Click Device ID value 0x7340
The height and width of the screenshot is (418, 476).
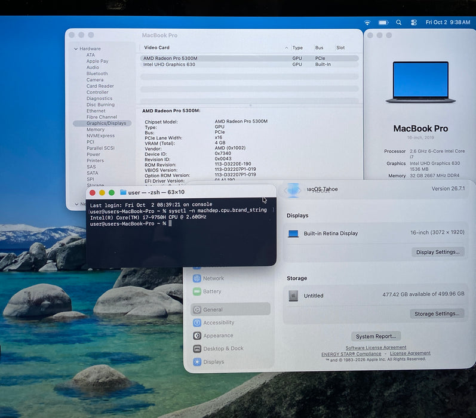click(223, 153)
